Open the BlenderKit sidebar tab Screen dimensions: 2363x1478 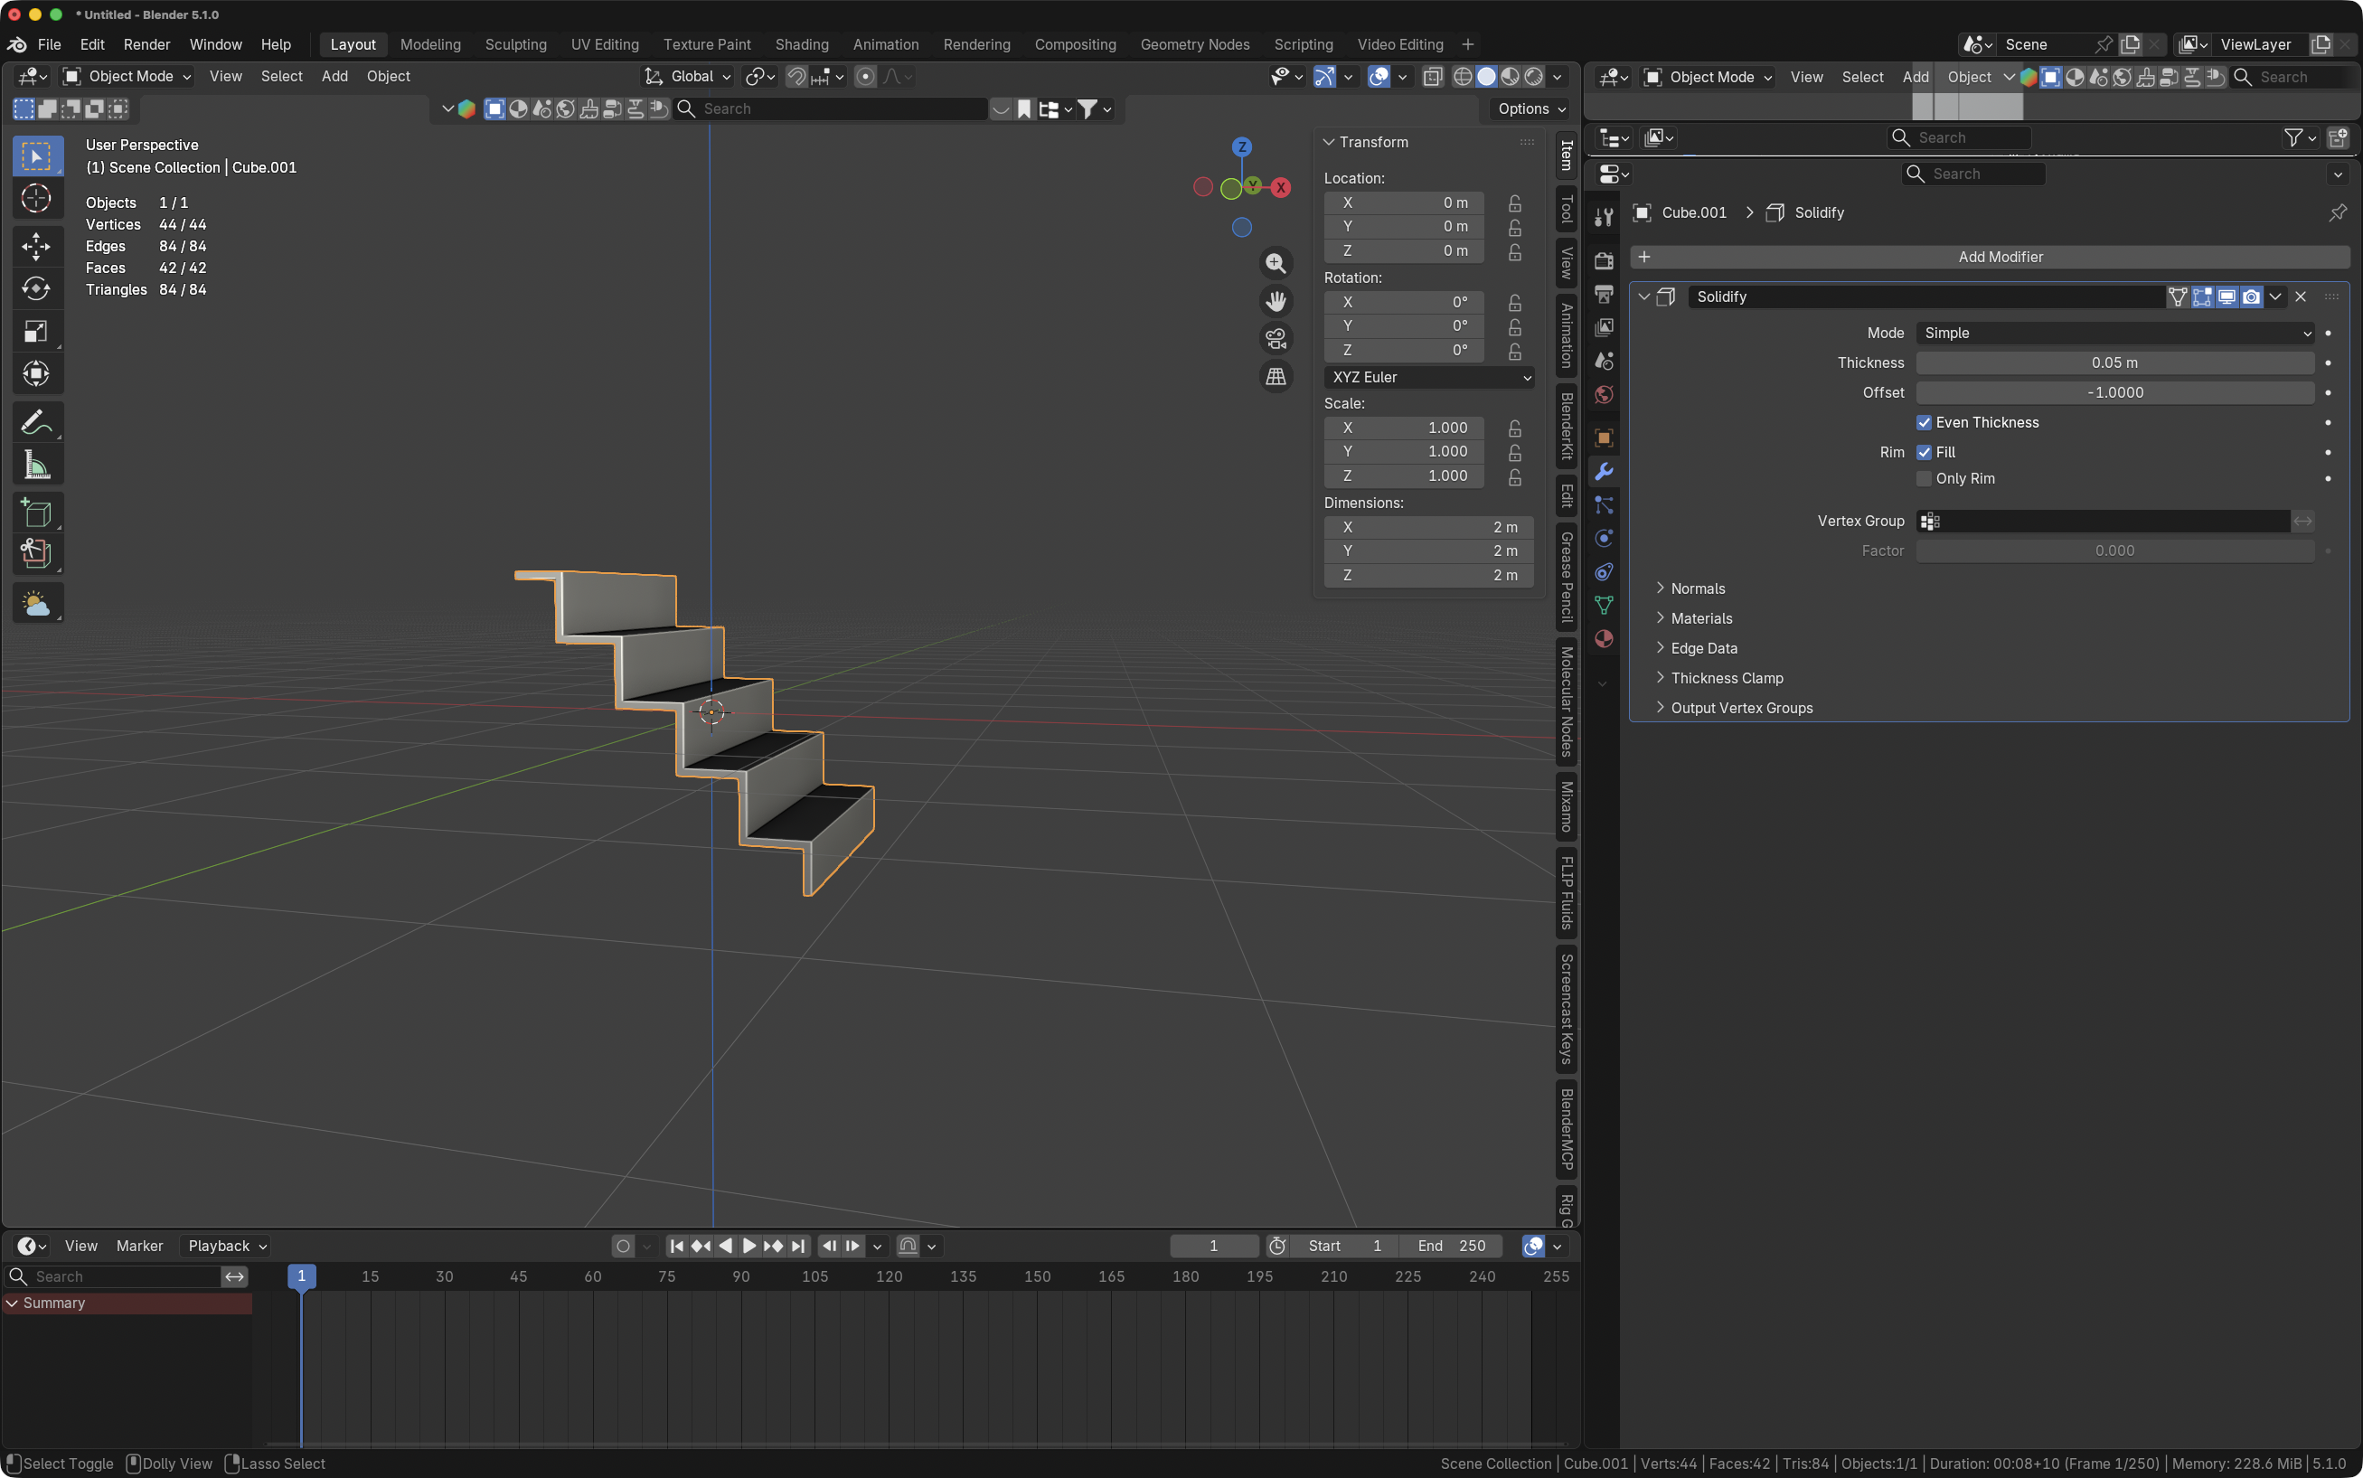click(x=1567, y=426)
